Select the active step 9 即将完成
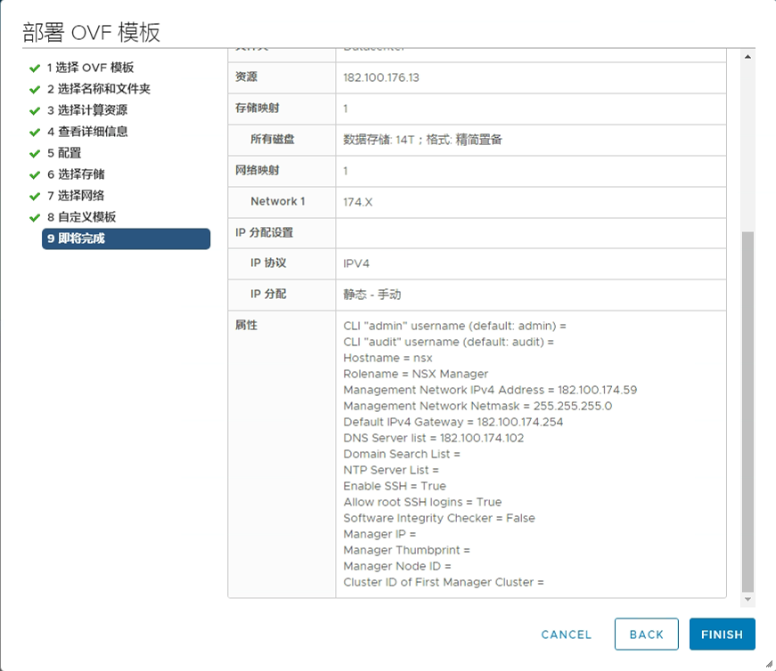This screenshot has width=776, height=671. point(126,238)
